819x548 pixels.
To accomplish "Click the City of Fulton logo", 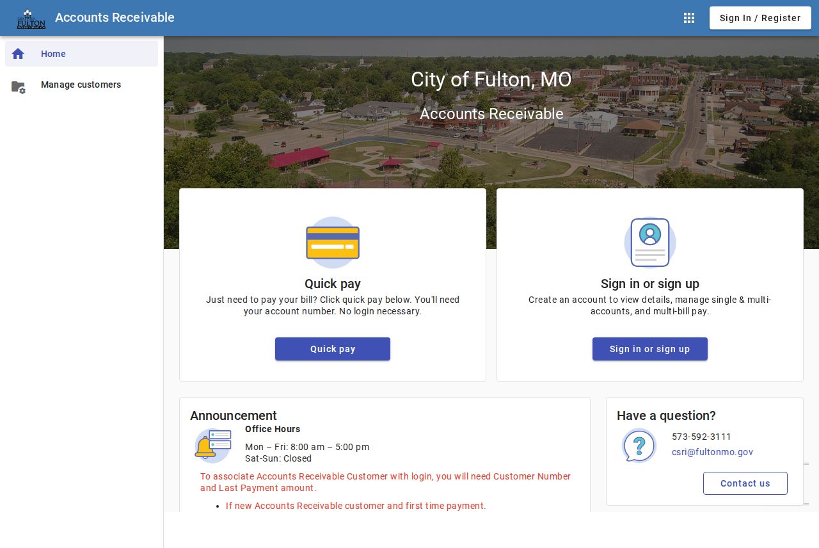I will [x=31, y=19].
